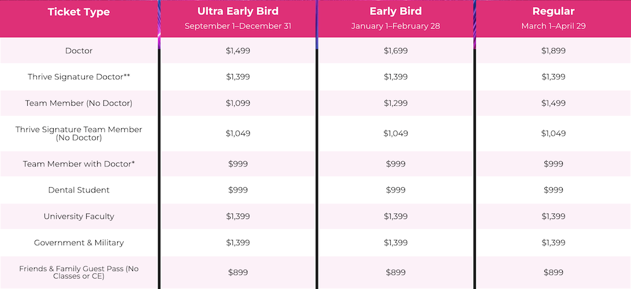This screenshot has height=289, width=631.
Task: Click the $1,499 Ultra Early Bird Doctor price
Action: [x=238, y=51]
